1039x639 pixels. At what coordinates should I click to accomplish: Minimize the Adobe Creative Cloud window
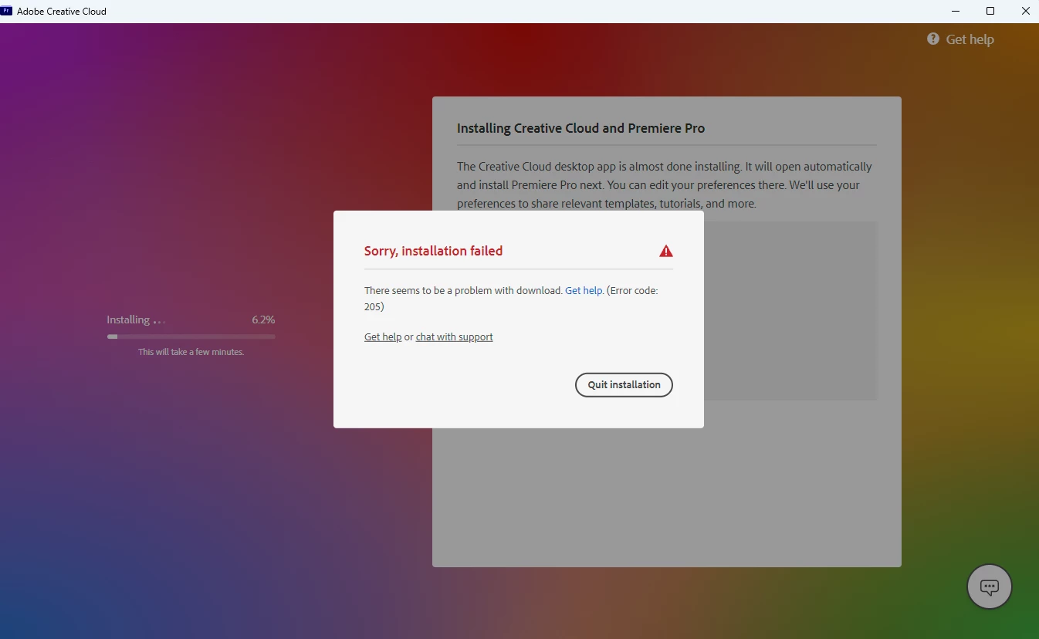[x=955, y=11]
